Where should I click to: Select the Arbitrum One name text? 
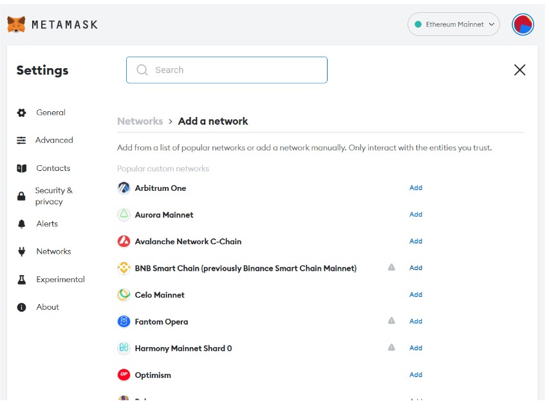click(160, 188)
